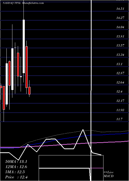Click the 12.64 price axis label
This screenshot has height=181, width=129.
[x=120, y=82]
